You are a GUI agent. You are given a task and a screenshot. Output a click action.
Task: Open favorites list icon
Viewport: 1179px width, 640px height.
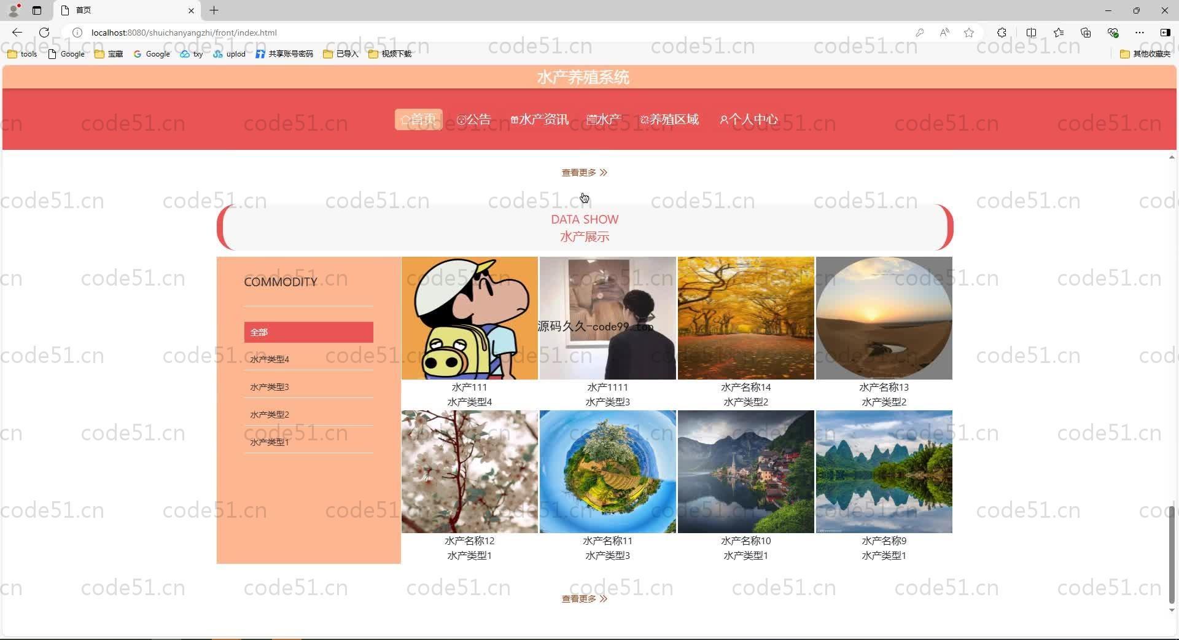1059,33
